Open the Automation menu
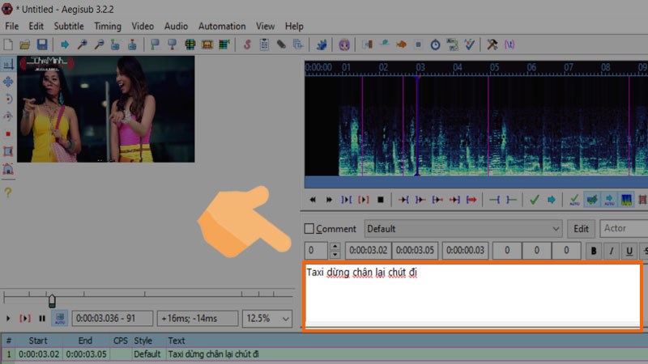Screen dimensions: 648x364 click(222, 27)
